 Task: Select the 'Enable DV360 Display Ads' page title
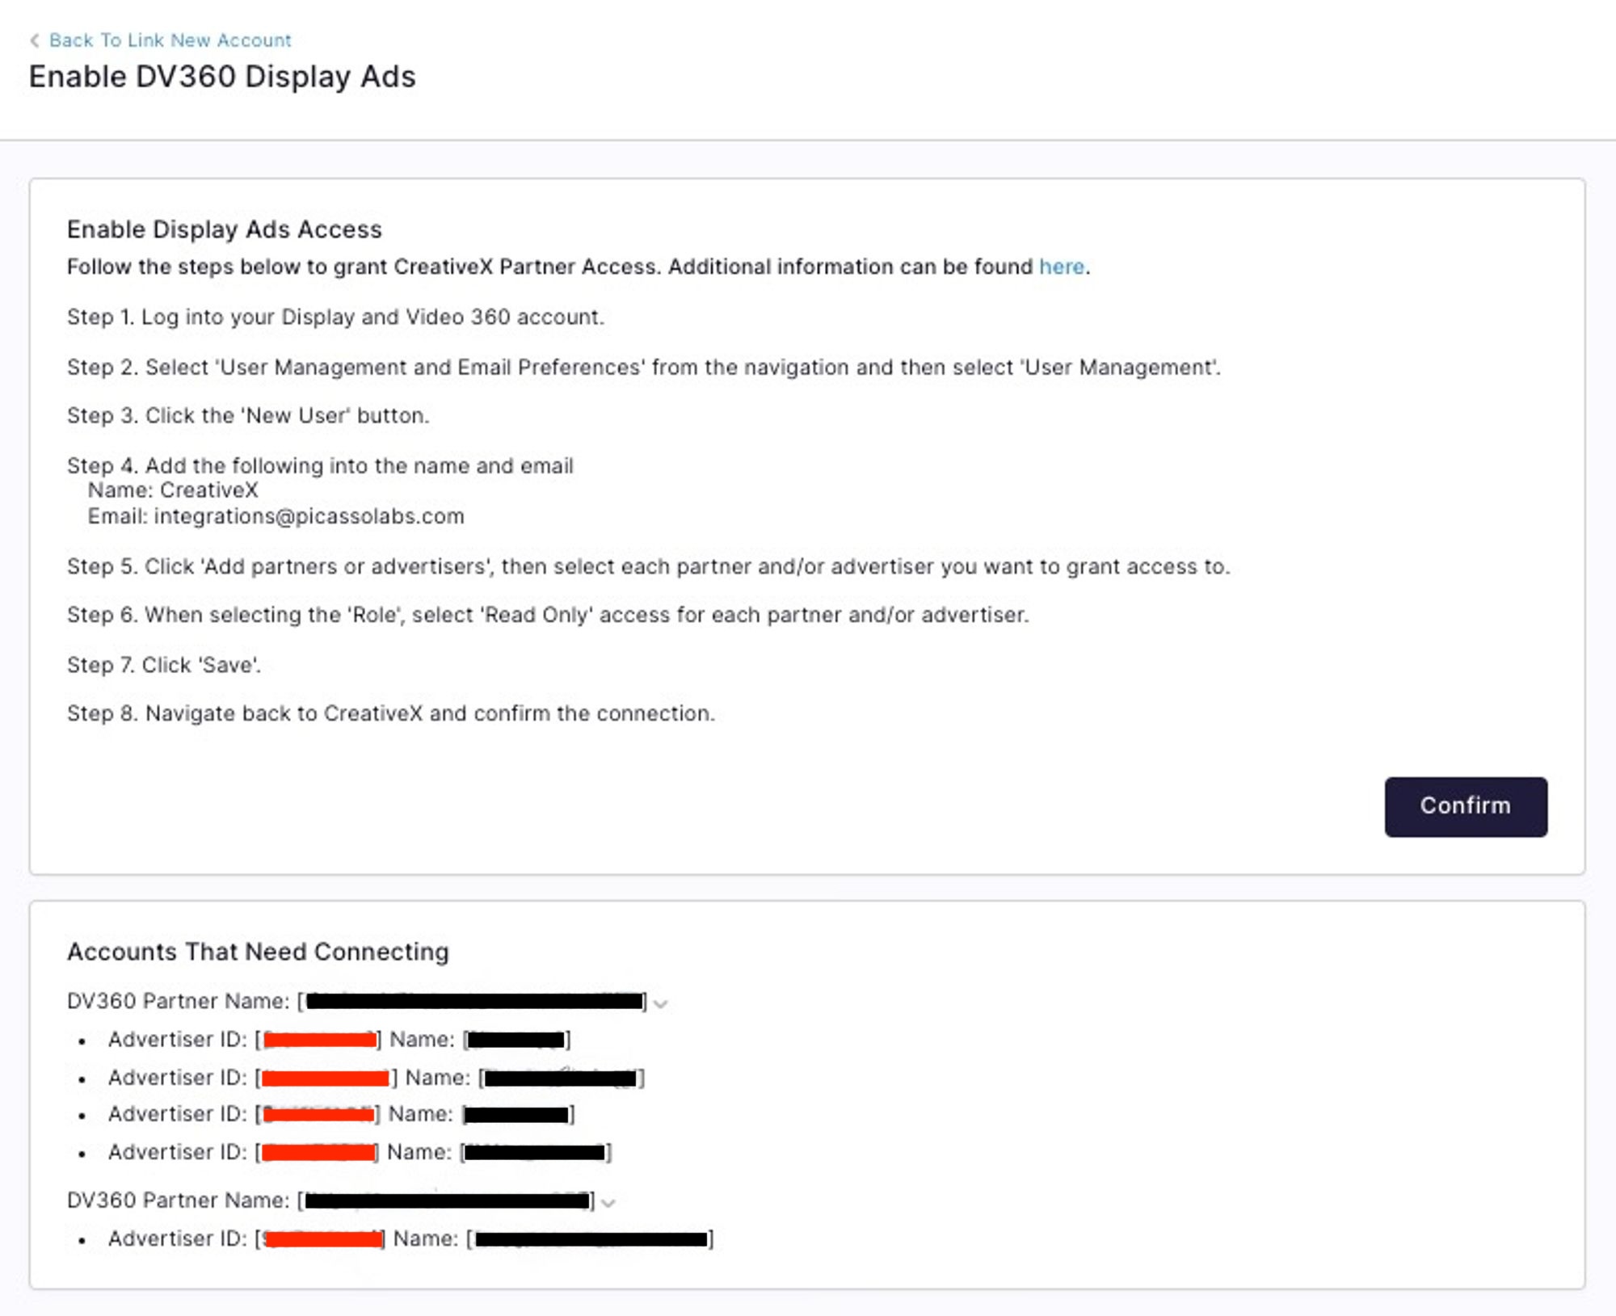point(222,77)
